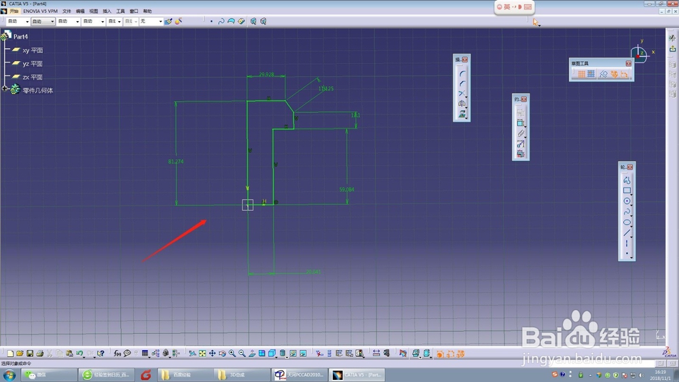Click the Windows Start button
This screenshot has height=382, width=679.
coord(9,375)
